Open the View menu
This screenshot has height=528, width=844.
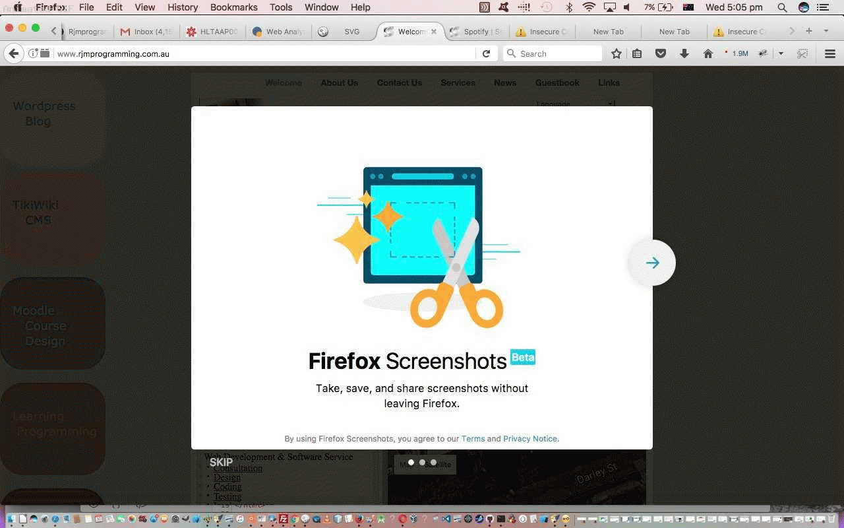pos(145,7)
